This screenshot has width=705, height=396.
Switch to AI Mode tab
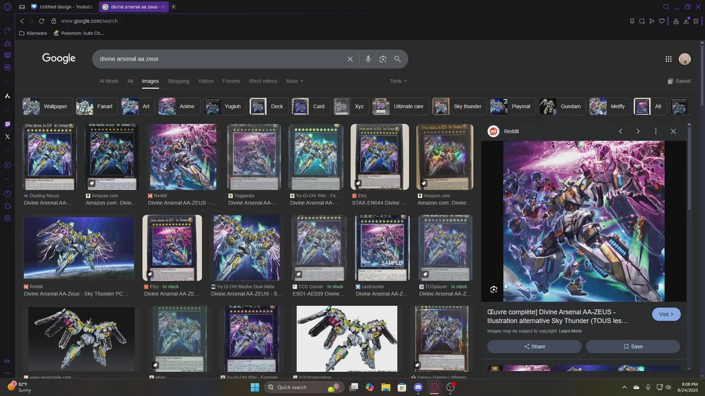109,81
